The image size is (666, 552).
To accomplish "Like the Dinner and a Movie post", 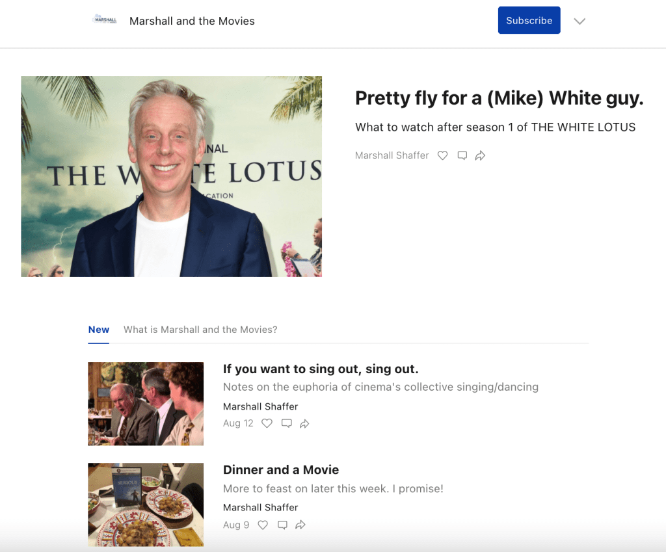I will (x=263, y=525).
